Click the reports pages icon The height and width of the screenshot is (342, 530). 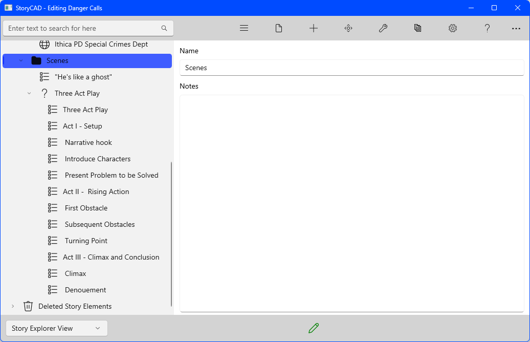point(418,28)
